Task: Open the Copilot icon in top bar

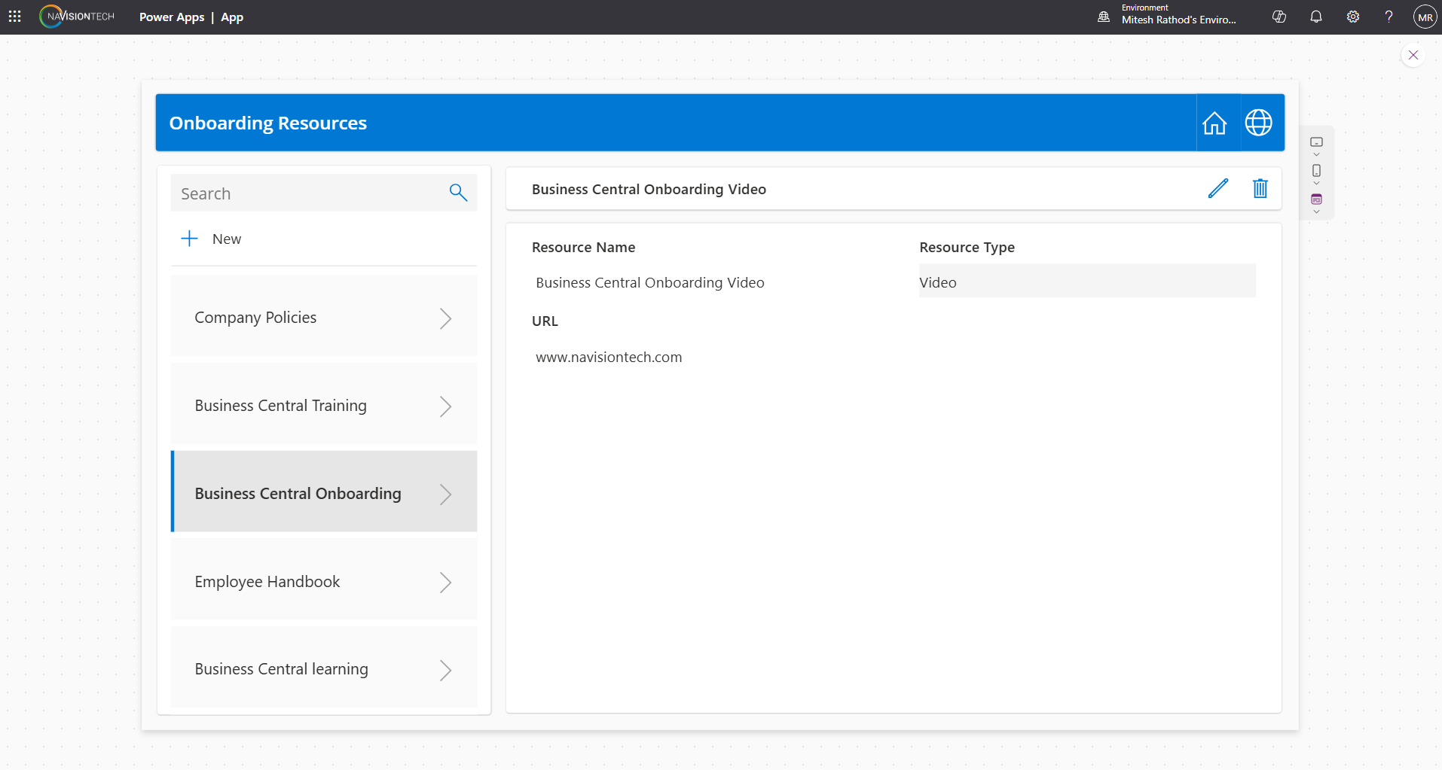Action: (1279, 17)
